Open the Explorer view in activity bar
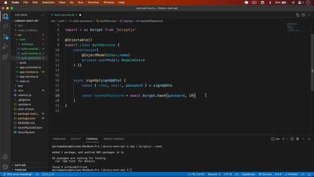 (5, 16)
